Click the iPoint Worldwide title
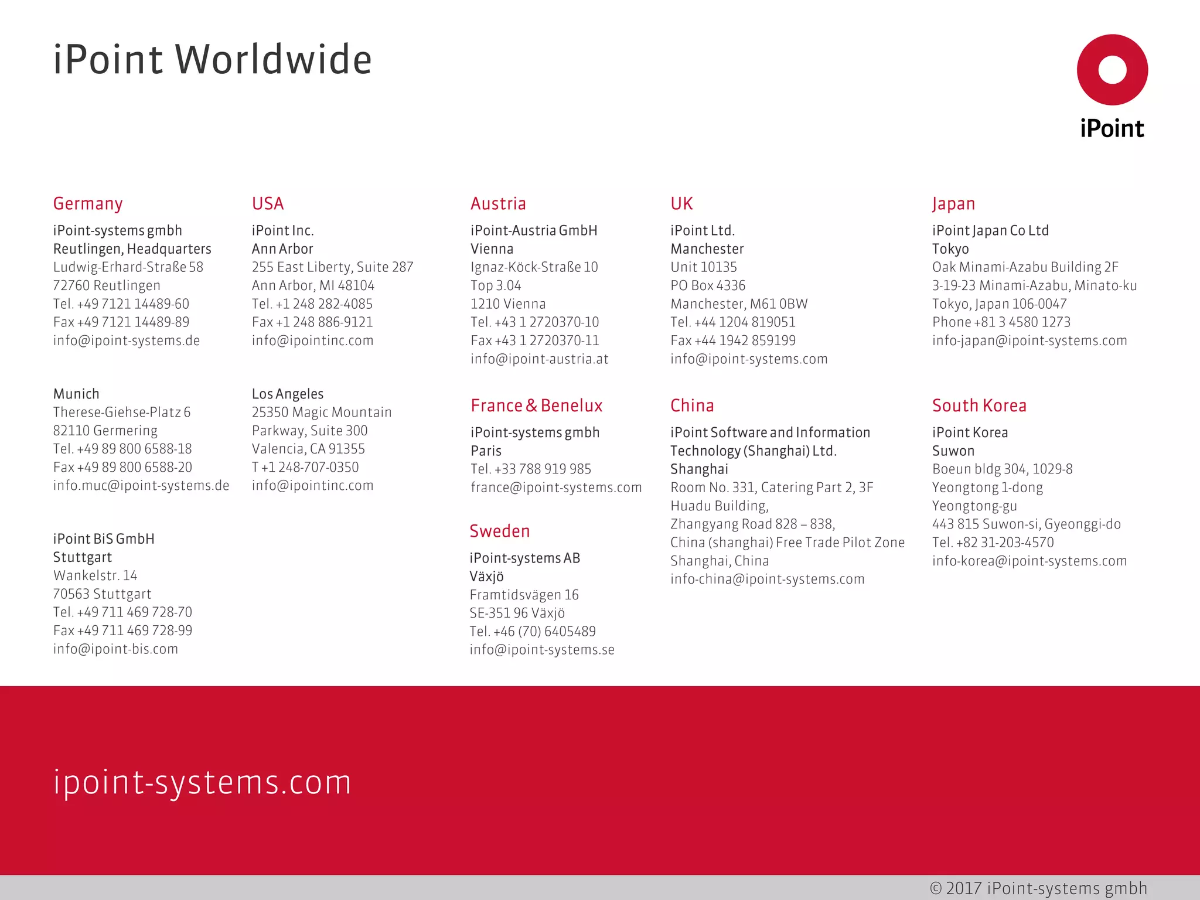This screenshot has height=900, width=1200. point(212,59)
